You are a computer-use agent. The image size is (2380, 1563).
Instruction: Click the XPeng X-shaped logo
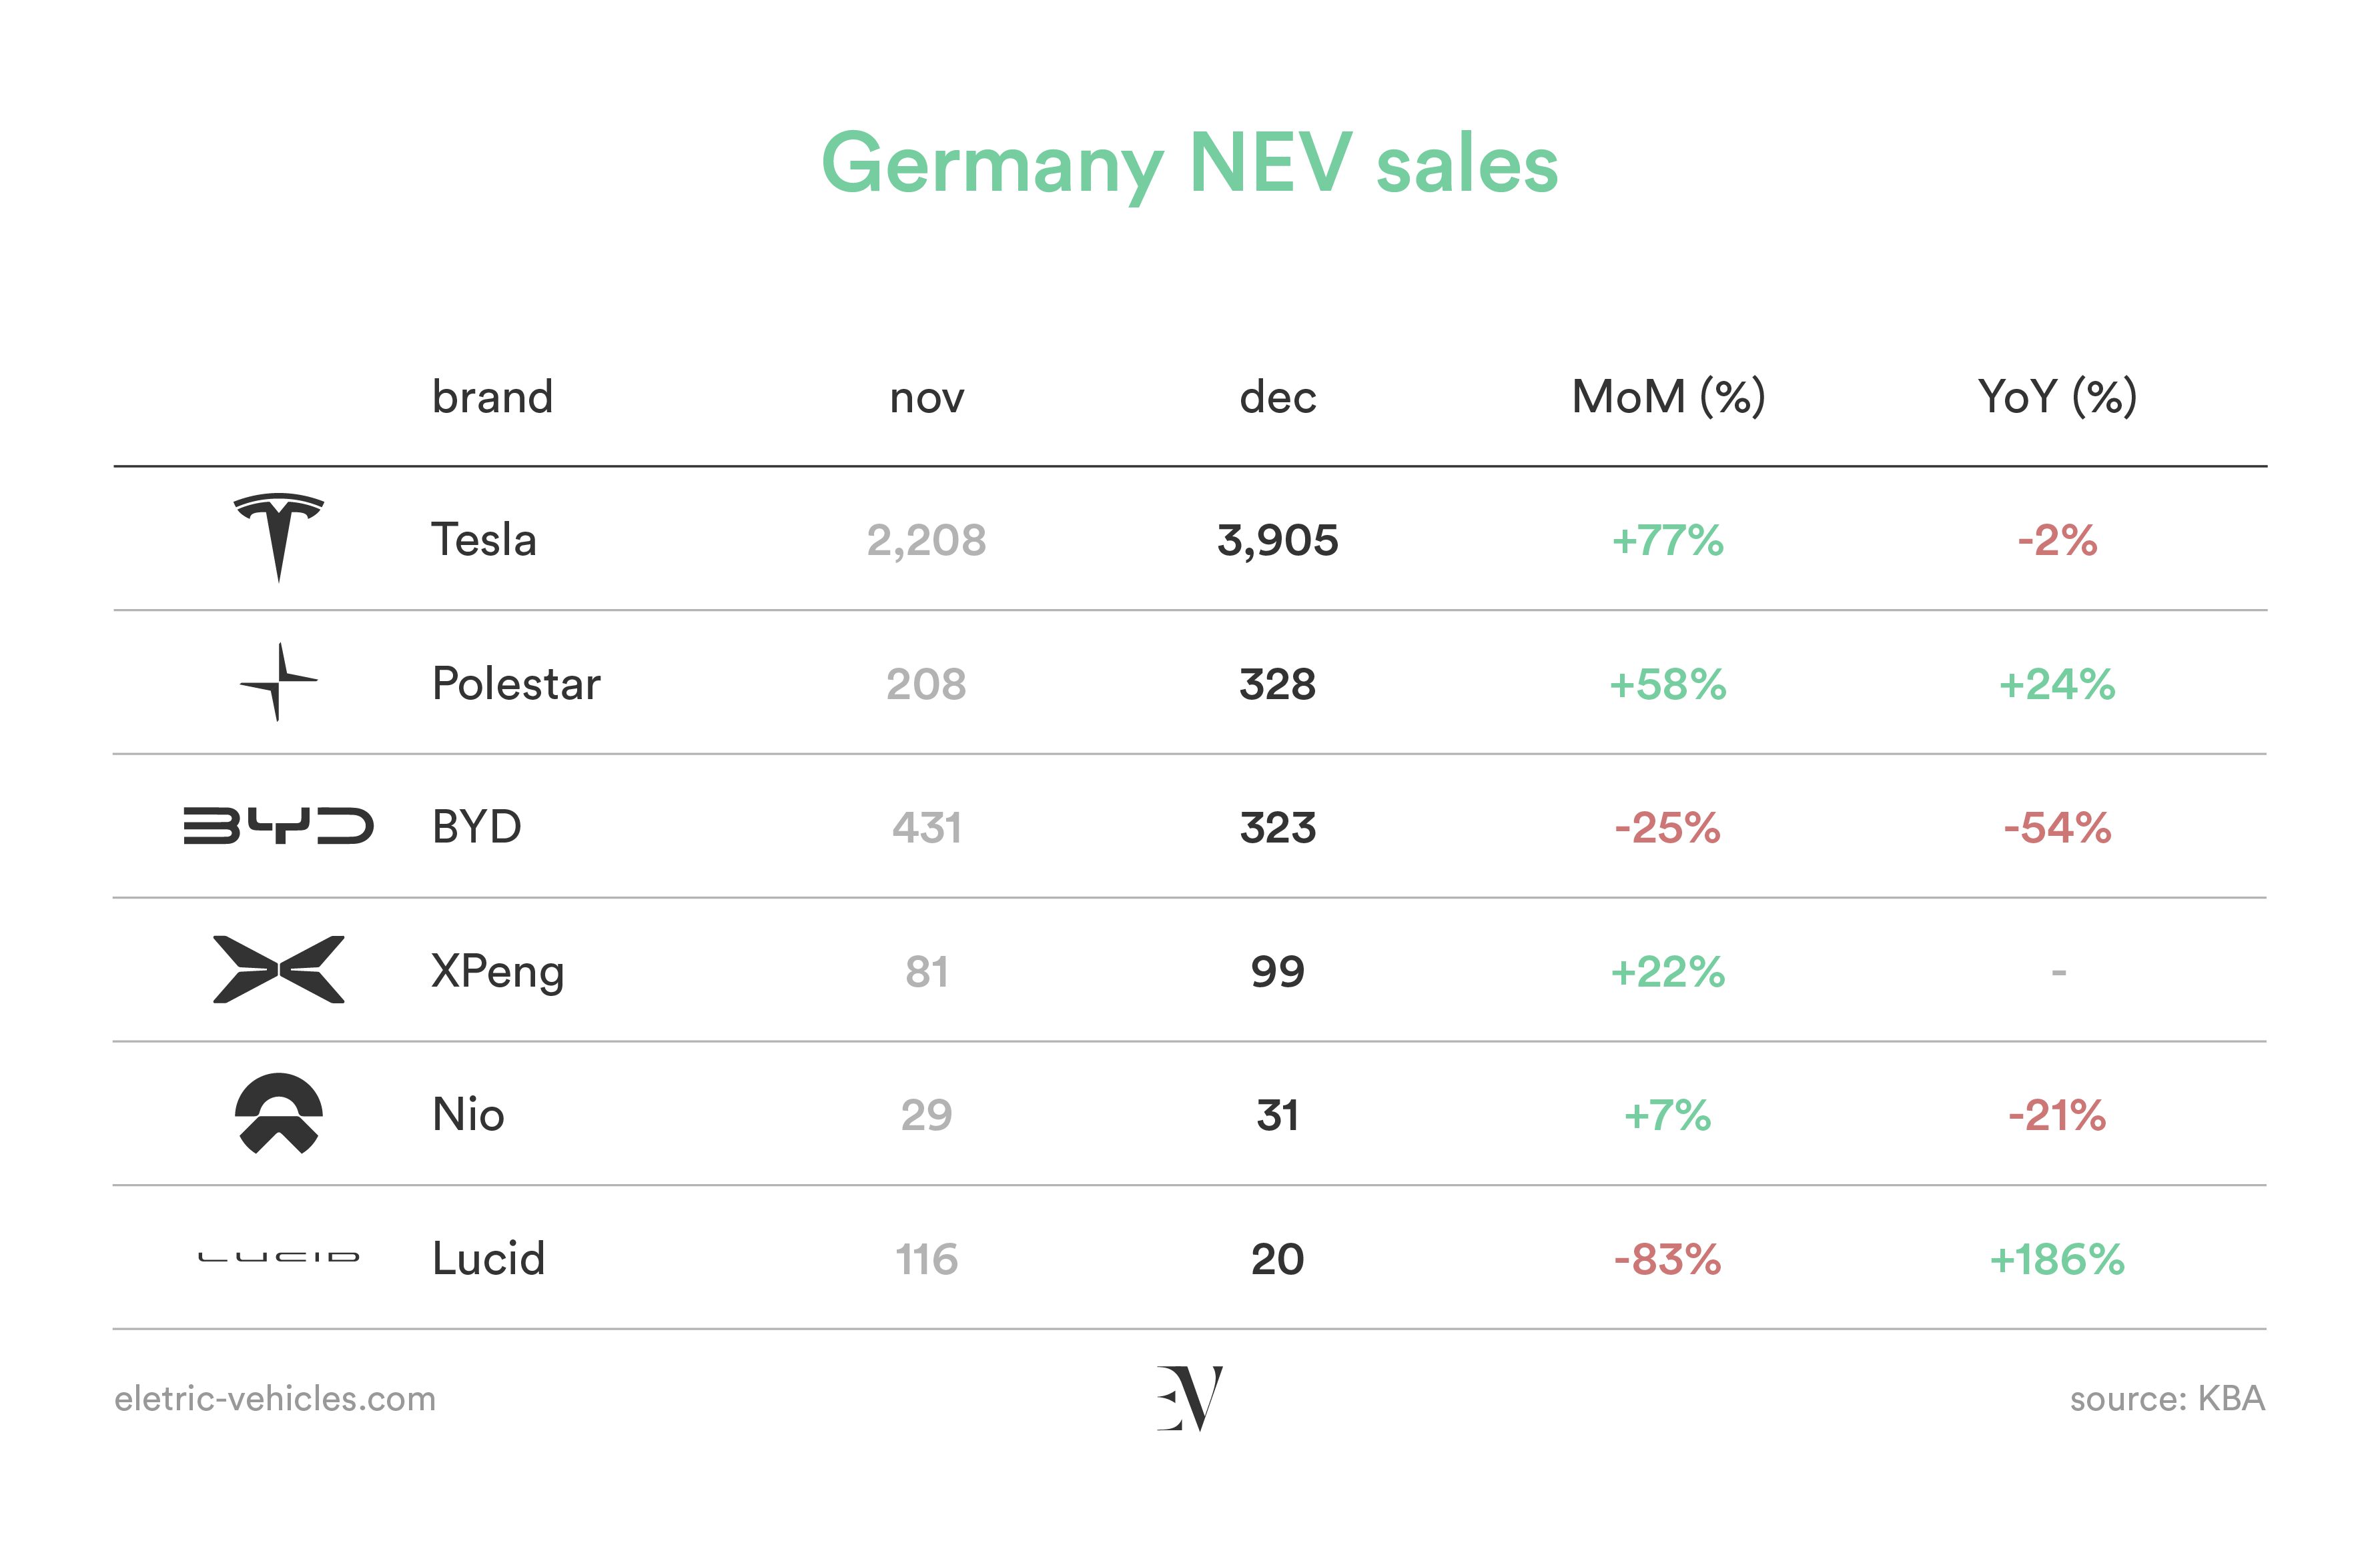click(x=279, y=970)
